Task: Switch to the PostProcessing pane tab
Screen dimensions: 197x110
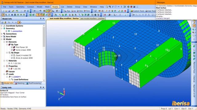Action: [x=34, y=83]
